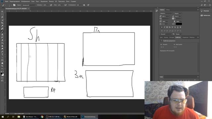Select the Eyedropper tool

coord(2,26)
